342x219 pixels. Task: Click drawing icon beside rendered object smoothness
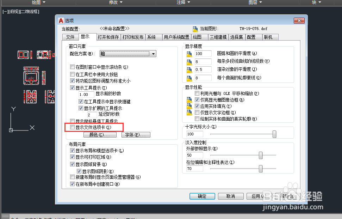coord(189,70)
